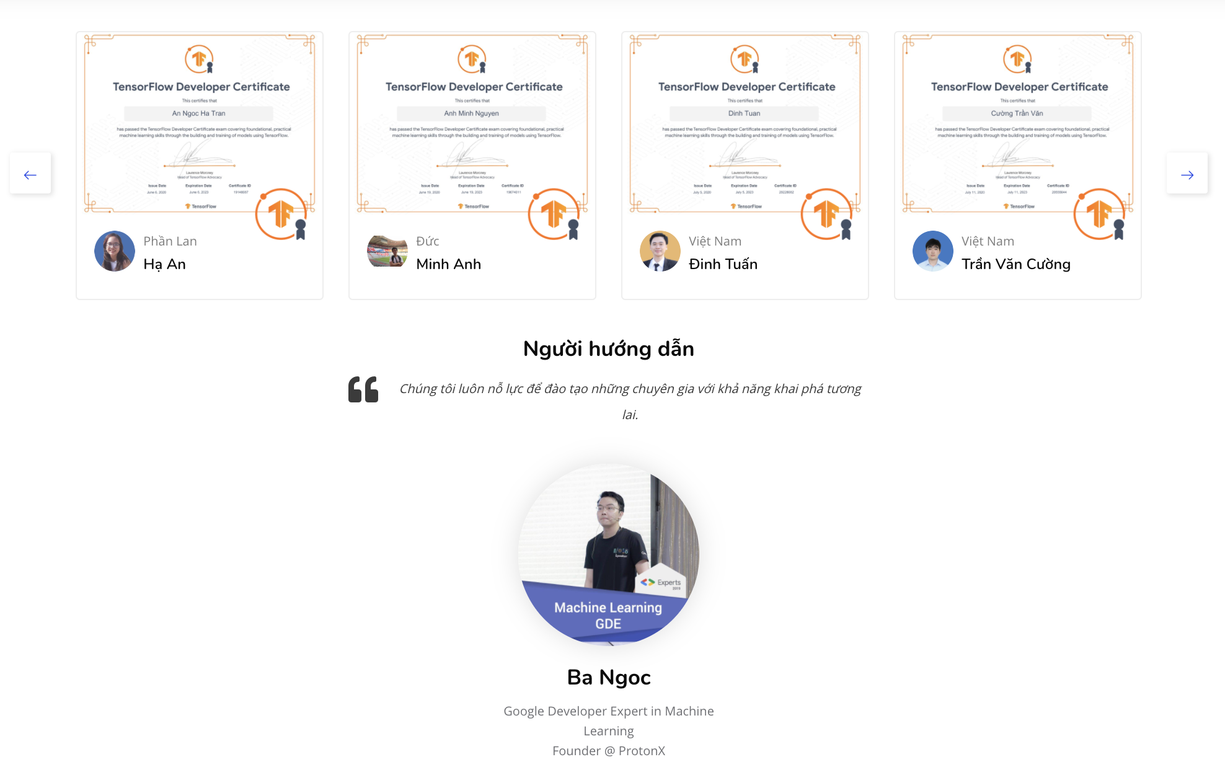This screenshot has width=1225, height=780.
Task: Click TensorFlow badge on Trần Văn Cường's card
Action: (x=1100, y=215)
